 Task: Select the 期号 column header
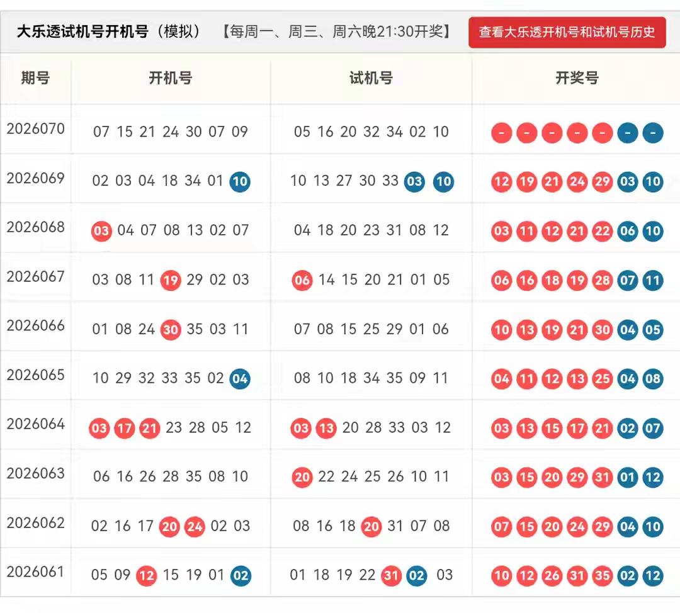coord(35,78)
